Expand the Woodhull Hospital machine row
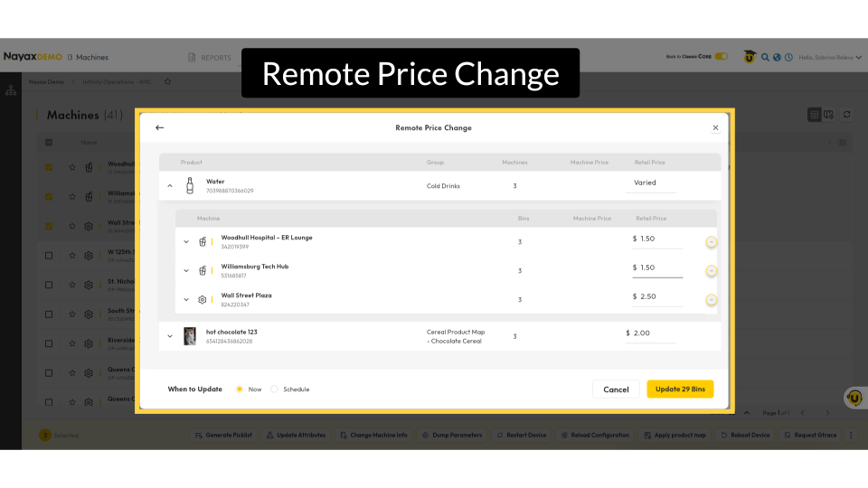This screenshot has width=868, height=488. click(x=186, y=241)
